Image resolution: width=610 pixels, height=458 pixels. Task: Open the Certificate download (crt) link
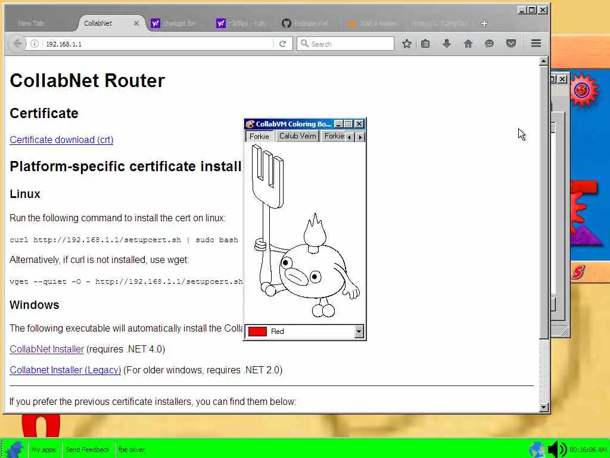(61, 140)
